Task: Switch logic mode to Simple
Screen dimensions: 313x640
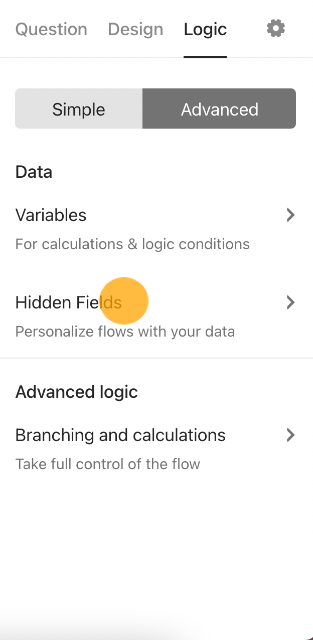Action: pyautogui.click(x=79, y=109)
